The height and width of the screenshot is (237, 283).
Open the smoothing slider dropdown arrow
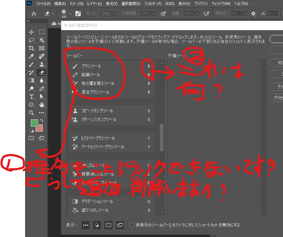pos(245,13)
